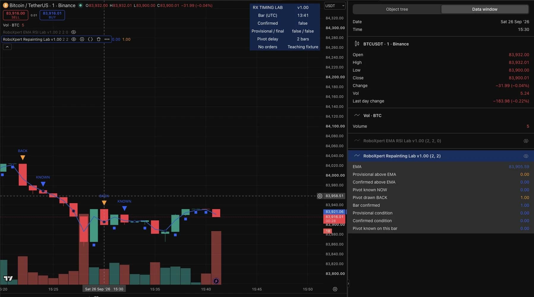Click the 'No orders' table cell
This screenshot has height=297, width=534.
coord(267,47)
